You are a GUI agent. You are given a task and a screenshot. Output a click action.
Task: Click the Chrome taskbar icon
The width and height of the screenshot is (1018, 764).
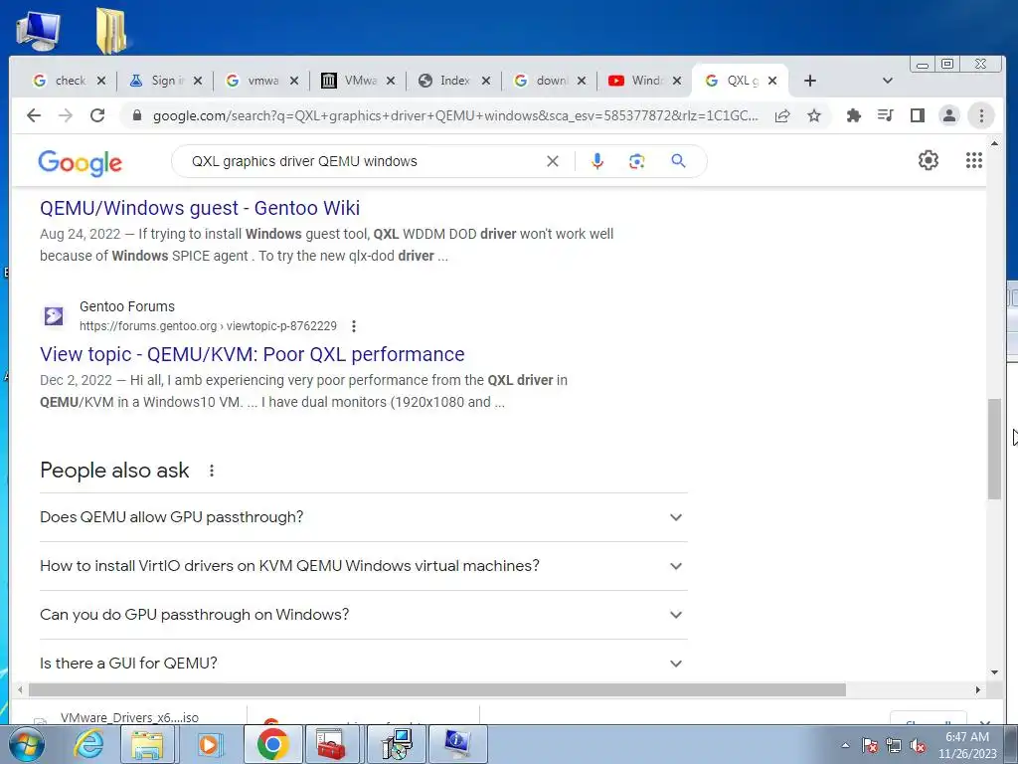tap(272, 744)
